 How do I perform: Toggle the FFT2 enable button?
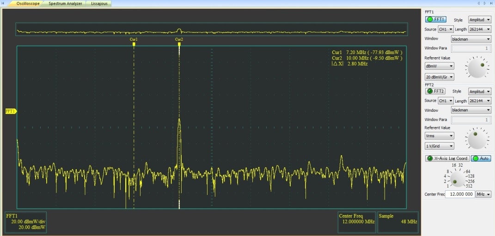pyautogui.click(x=435, y=91)
